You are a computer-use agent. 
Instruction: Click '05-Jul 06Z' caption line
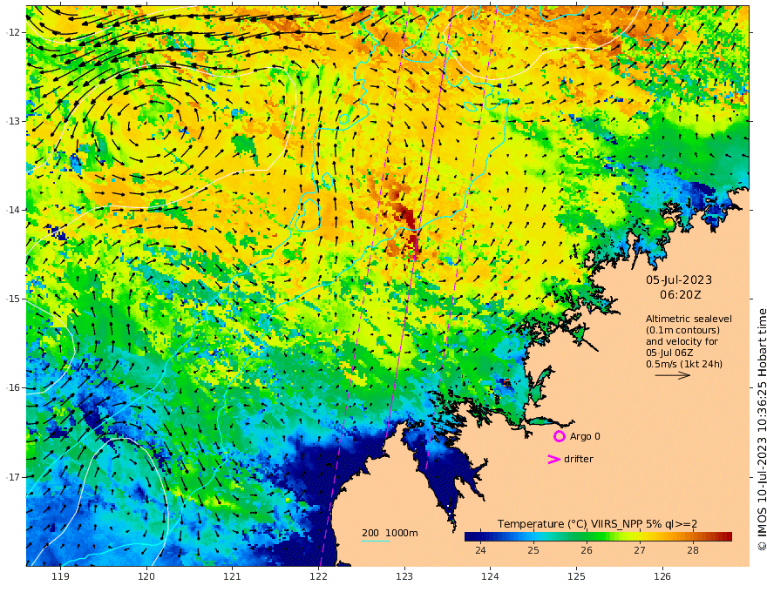tap(669, 353)
